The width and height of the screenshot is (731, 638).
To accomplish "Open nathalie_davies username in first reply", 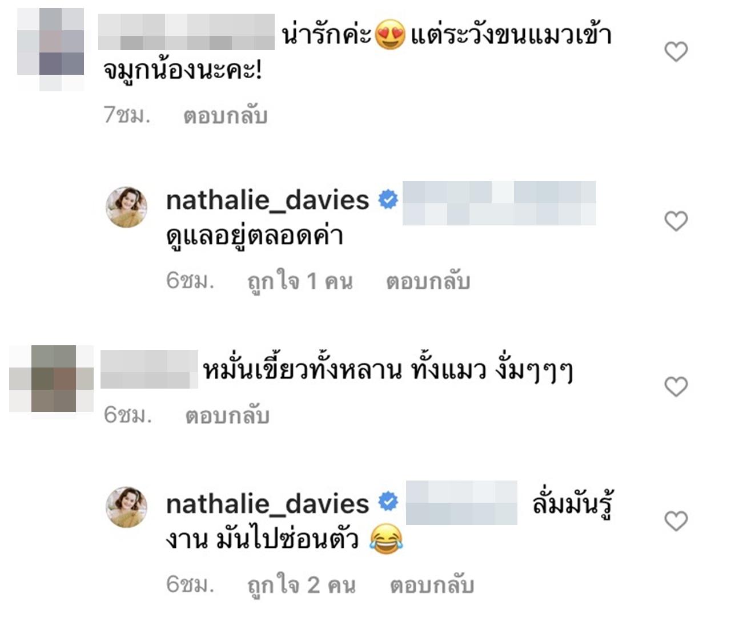I will click(x=268, y=200).
